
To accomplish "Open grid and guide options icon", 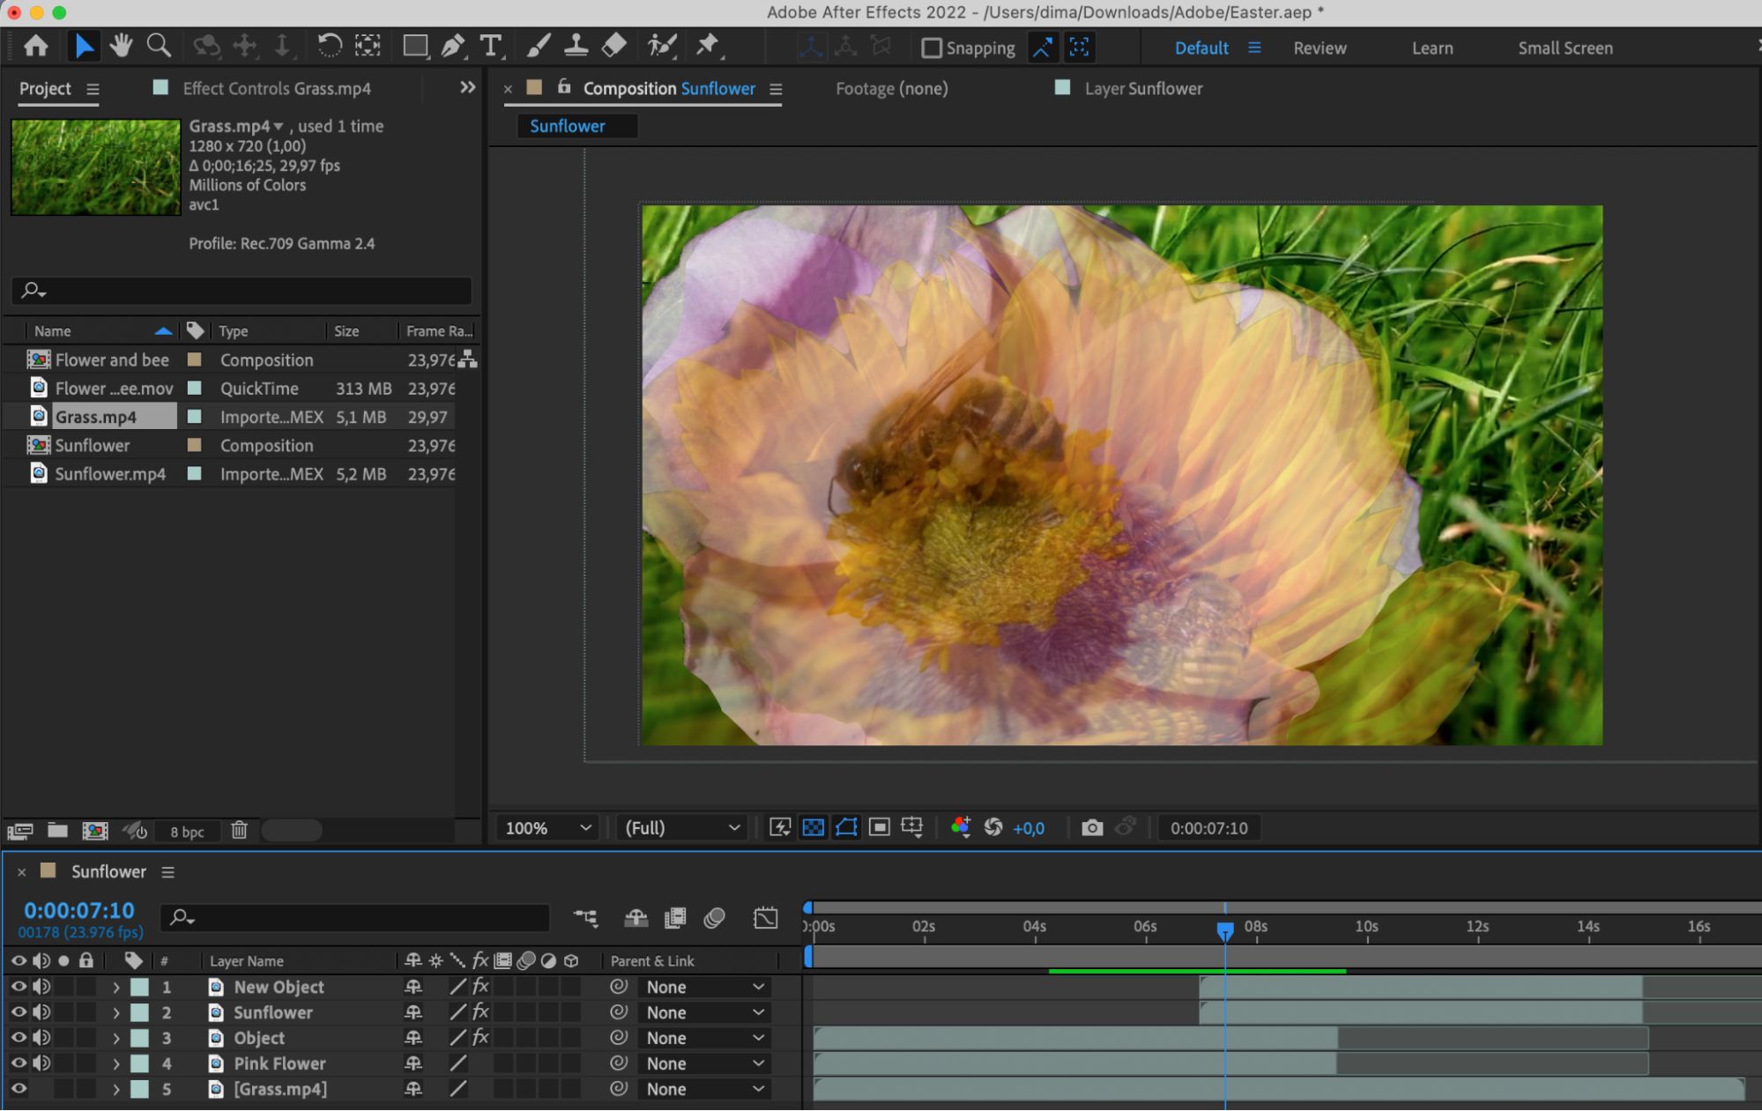I will coord(912,827).
